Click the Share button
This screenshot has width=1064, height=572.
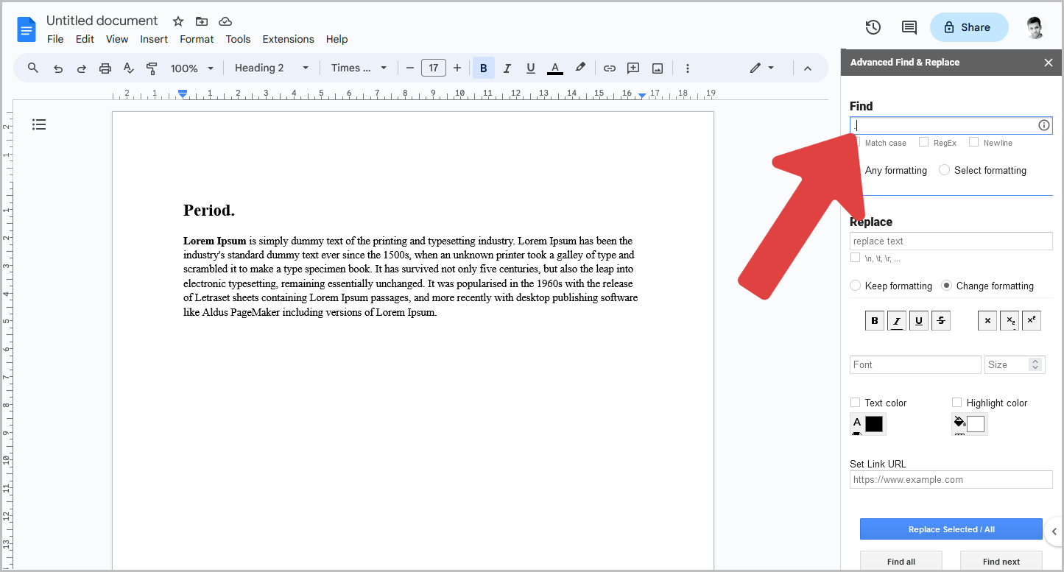click(969, 27)
